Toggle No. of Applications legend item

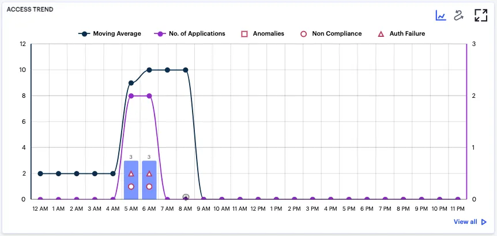(x=190, y=33)
